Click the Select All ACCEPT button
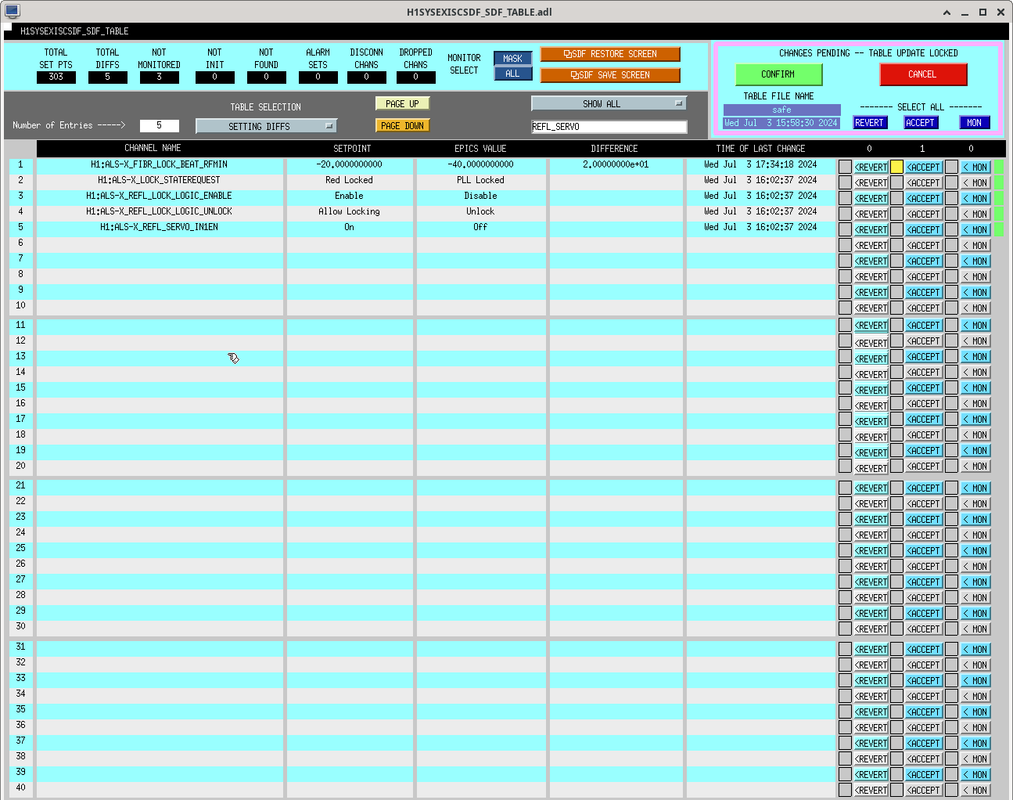The height and width of the screenshot is (800, 1013). (x=921, y=123)
